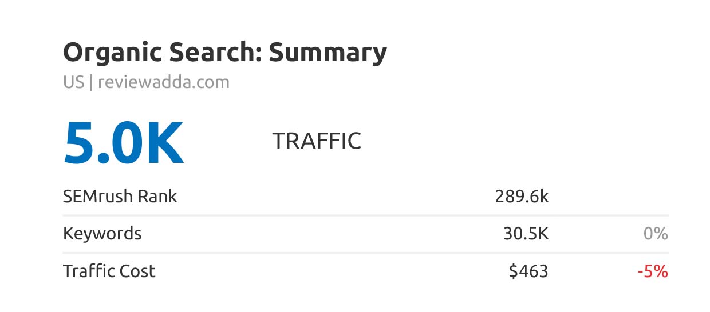Click the pipe separator after US
The height and width of the screenshot is (312, 710).
90,82
